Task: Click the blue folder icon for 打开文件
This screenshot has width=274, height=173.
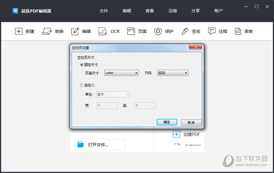Action: 80,144
